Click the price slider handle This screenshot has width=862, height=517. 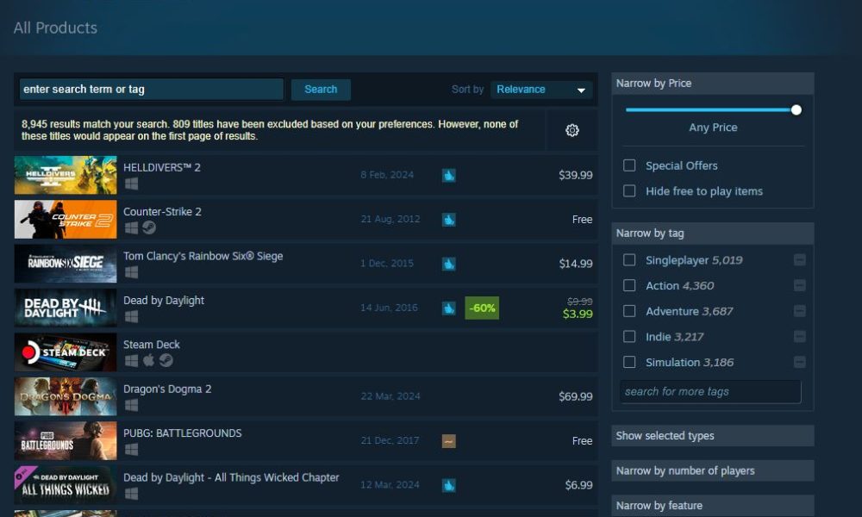(x=796, y=110)
